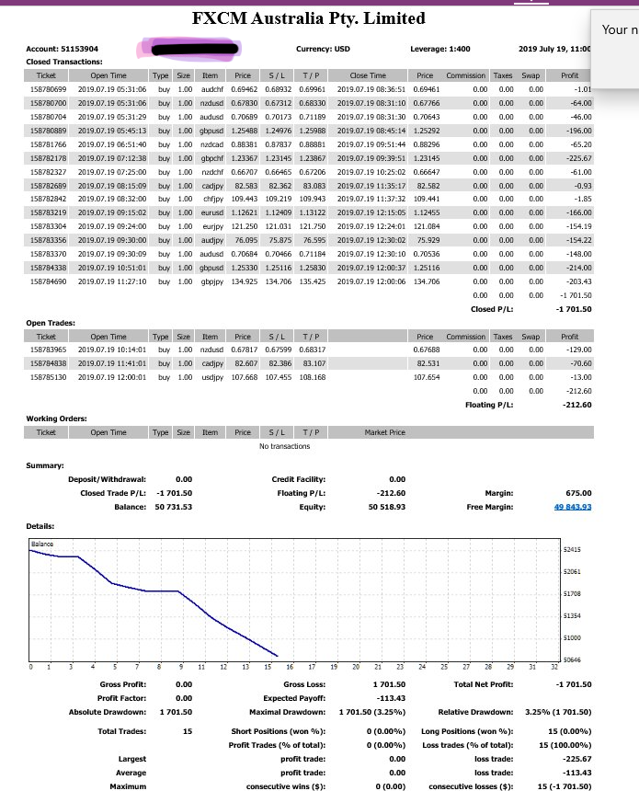
Task: Select ticket 158783356
Action: tap(48, 240)
